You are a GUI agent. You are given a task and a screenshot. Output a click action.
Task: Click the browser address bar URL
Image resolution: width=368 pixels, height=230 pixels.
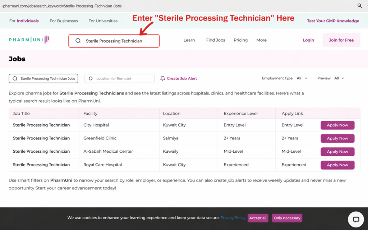(61, 6)
